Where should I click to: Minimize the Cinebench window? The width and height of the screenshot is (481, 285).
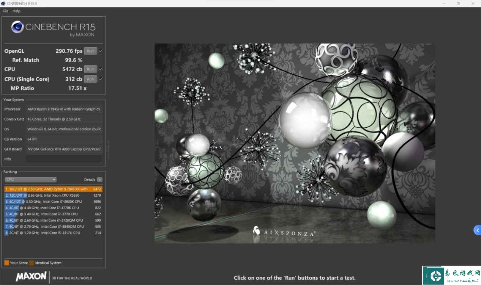tap(444, 3)
